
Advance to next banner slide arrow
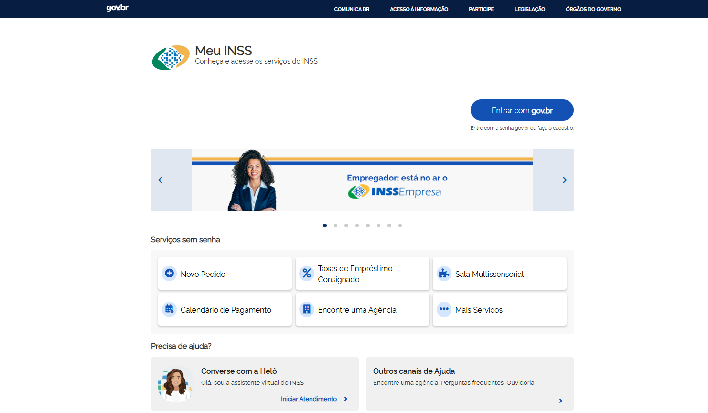(565, 180)
